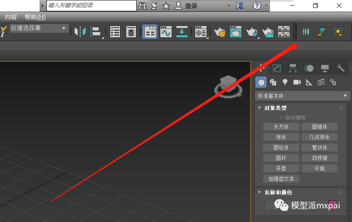
Task: Open the Help question mark icon
Action: [x=257, y=6]
